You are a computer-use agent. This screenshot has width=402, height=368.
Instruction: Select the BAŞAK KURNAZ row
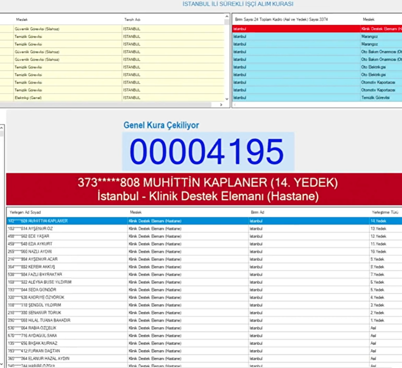click(x=204, y=343)
